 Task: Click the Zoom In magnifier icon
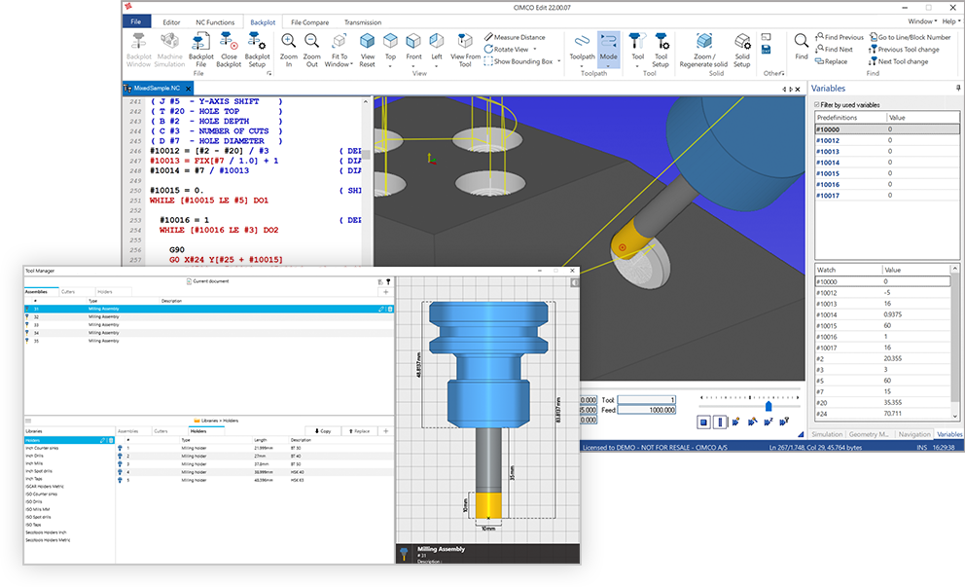[x=288, y=41]
